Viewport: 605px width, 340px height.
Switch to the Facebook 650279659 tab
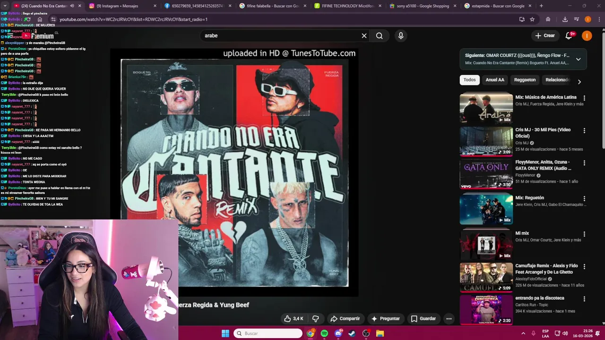tap(197, 6)
